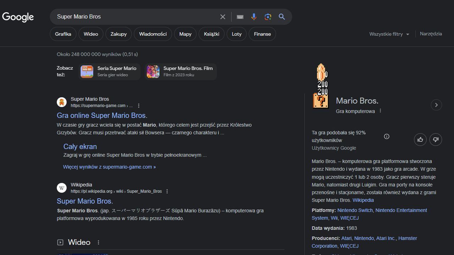Click the 'Użytkownicy Google' label
This screenshot has height=255, width=454.
tap(334, 148)
